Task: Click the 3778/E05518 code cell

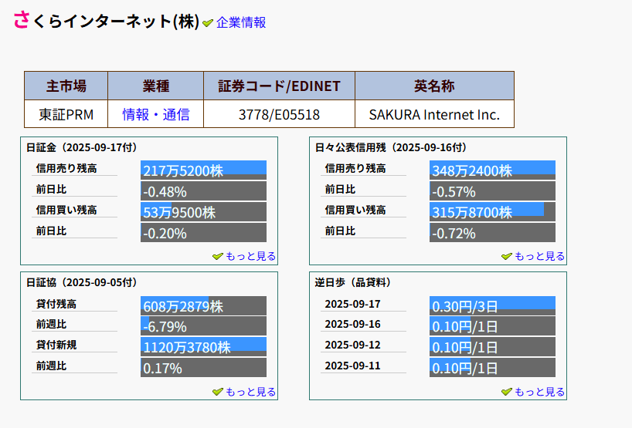Action: point(279,115)
